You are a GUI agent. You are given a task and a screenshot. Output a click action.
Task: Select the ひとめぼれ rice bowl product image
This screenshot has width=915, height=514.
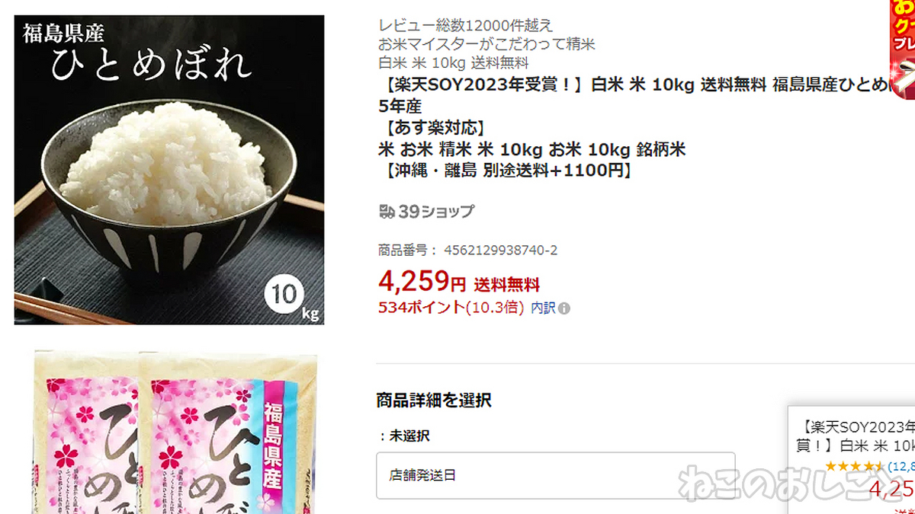[169, 170]
